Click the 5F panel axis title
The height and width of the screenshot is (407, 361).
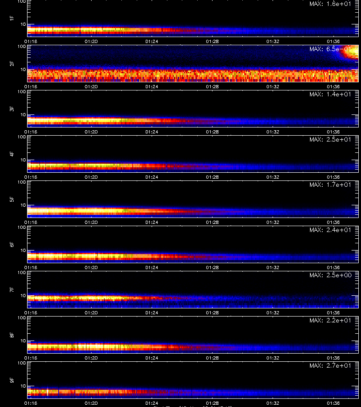(12, 199)
